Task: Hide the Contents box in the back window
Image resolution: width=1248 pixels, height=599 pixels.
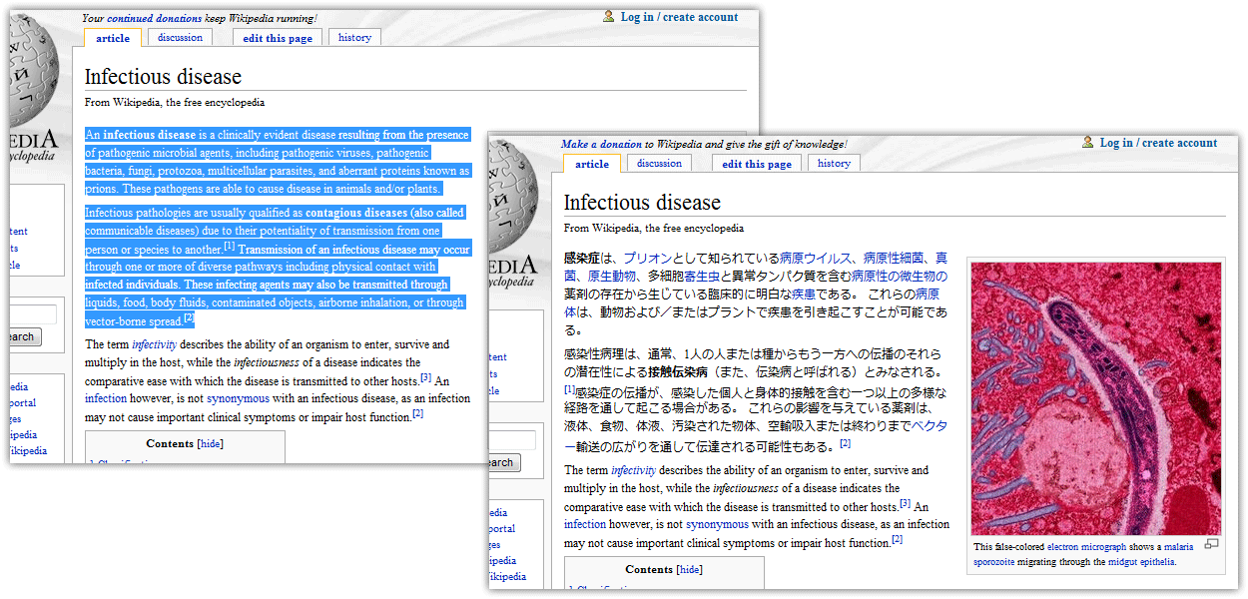Action: point(210,443)
